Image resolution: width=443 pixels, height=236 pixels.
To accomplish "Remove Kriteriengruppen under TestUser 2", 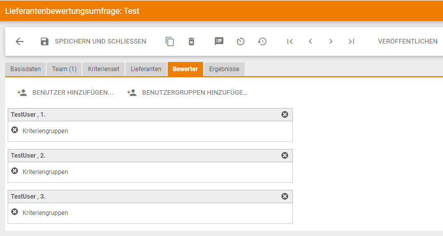I will coord(15,171).
